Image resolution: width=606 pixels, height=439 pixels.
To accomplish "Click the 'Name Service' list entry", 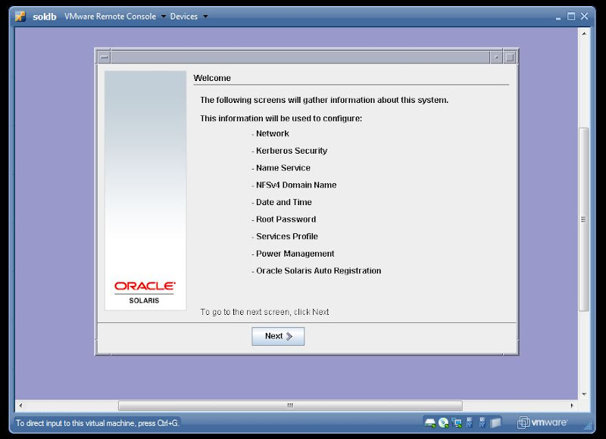I will (x=283, y=168).
